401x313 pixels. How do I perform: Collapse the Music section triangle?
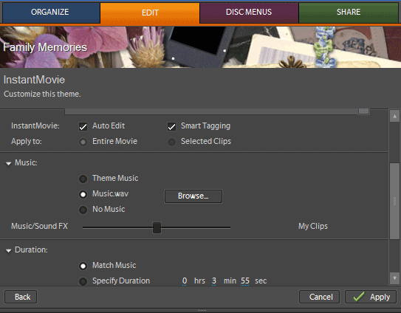(8, 163)
